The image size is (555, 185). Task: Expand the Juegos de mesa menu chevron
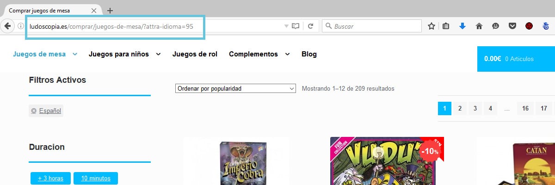[74, 54]
